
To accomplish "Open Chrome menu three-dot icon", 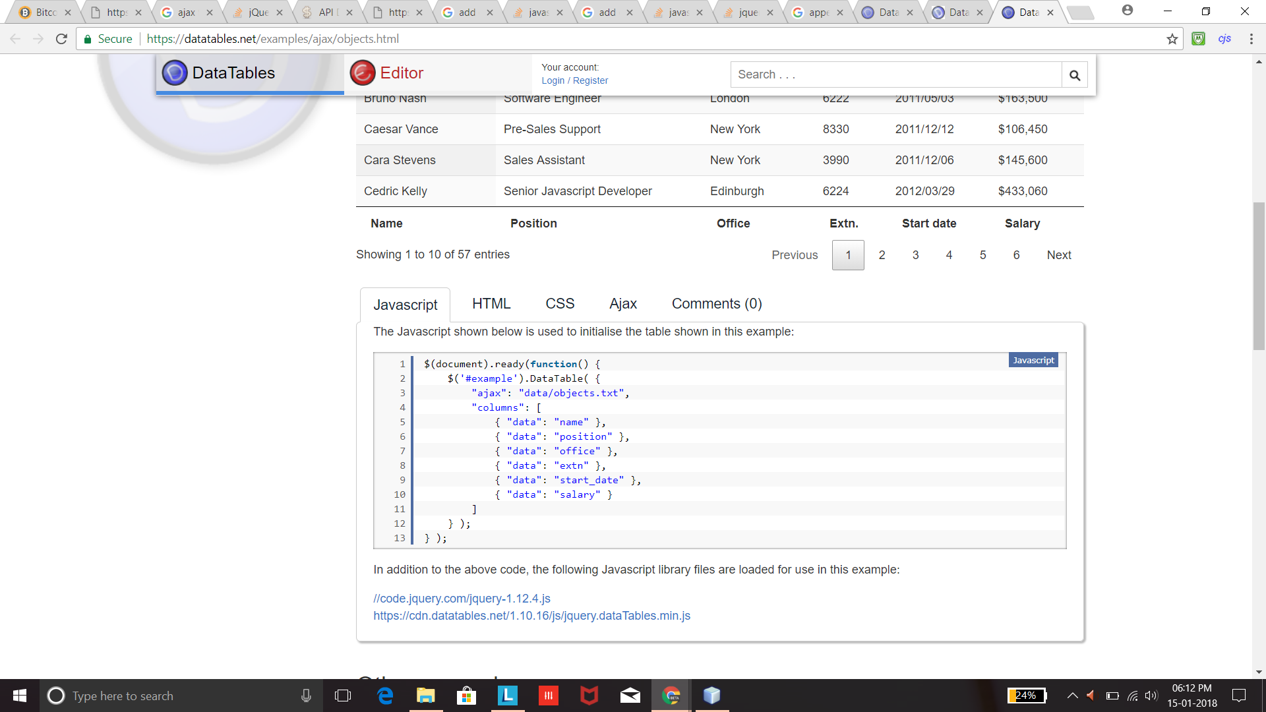I will point(1251,39).
